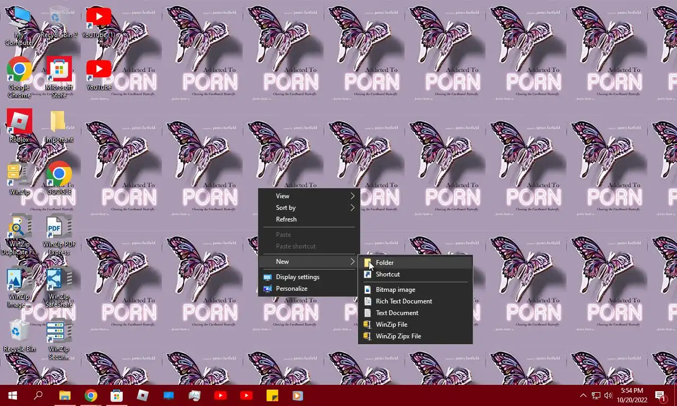Select the Roblox desktop shortcut

tap(19, 126)
